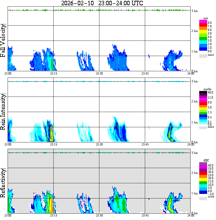Pick the dark blue 0.5 mm/hr legend swatch

tap(203, 116)
